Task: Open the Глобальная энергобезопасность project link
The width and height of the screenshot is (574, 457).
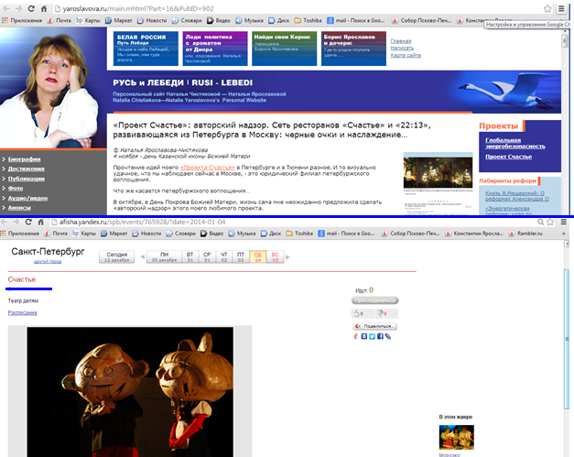Action: 515,143
